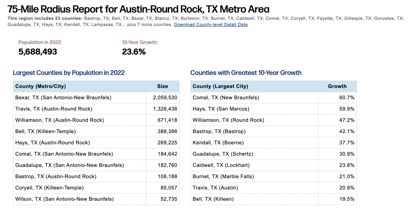
Task: Click the Size column header
Action: [162, 86]
